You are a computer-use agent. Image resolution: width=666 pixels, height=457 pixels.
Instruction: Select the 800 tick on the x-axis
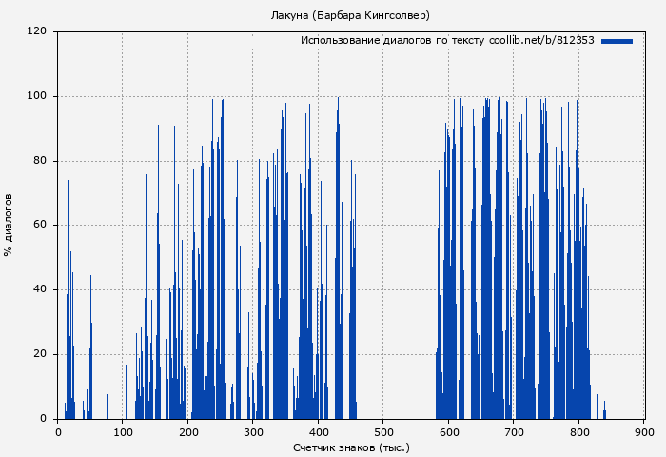578,431
